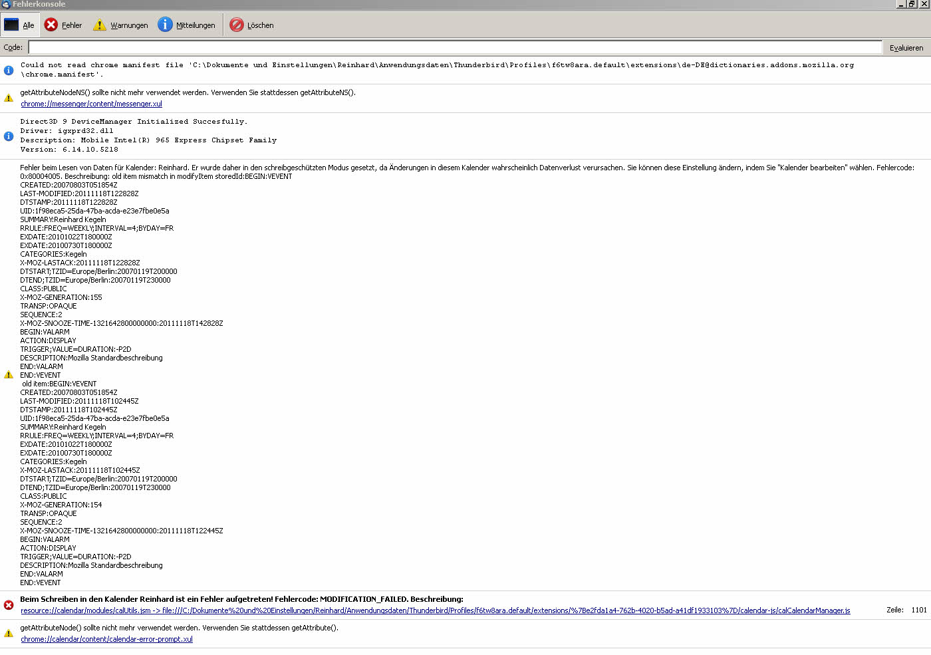Filter console by Mitteilungen messages
This screenshot has height=655, width=931.
click(186, 25)
